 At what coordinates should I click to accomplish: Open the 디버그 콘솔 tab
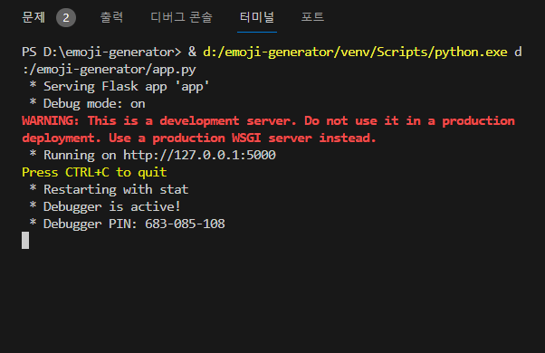pos(181,17)
